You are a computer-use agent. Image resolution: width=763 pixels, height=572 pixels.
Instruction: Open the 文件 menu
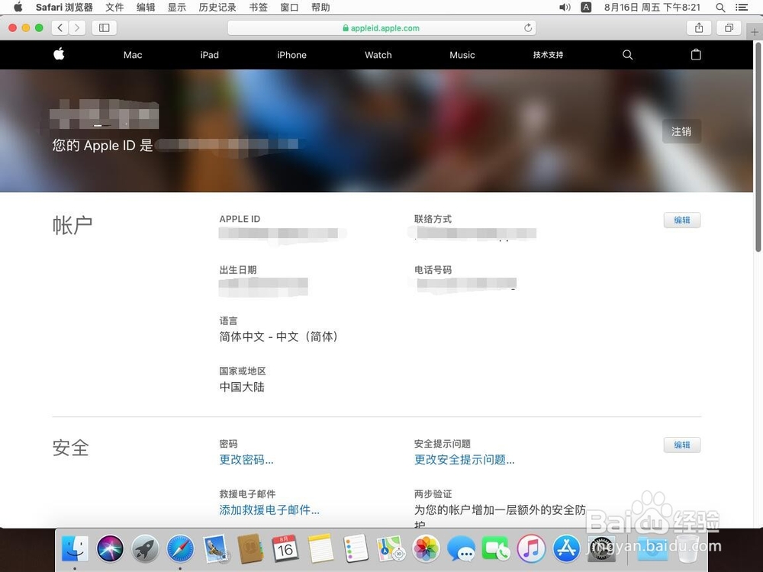point(114,8)
